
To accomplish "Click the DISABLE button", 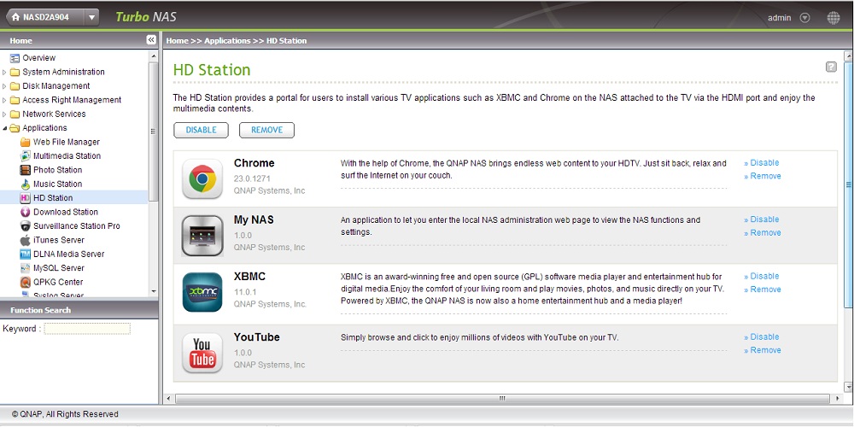I will point(201,130).
